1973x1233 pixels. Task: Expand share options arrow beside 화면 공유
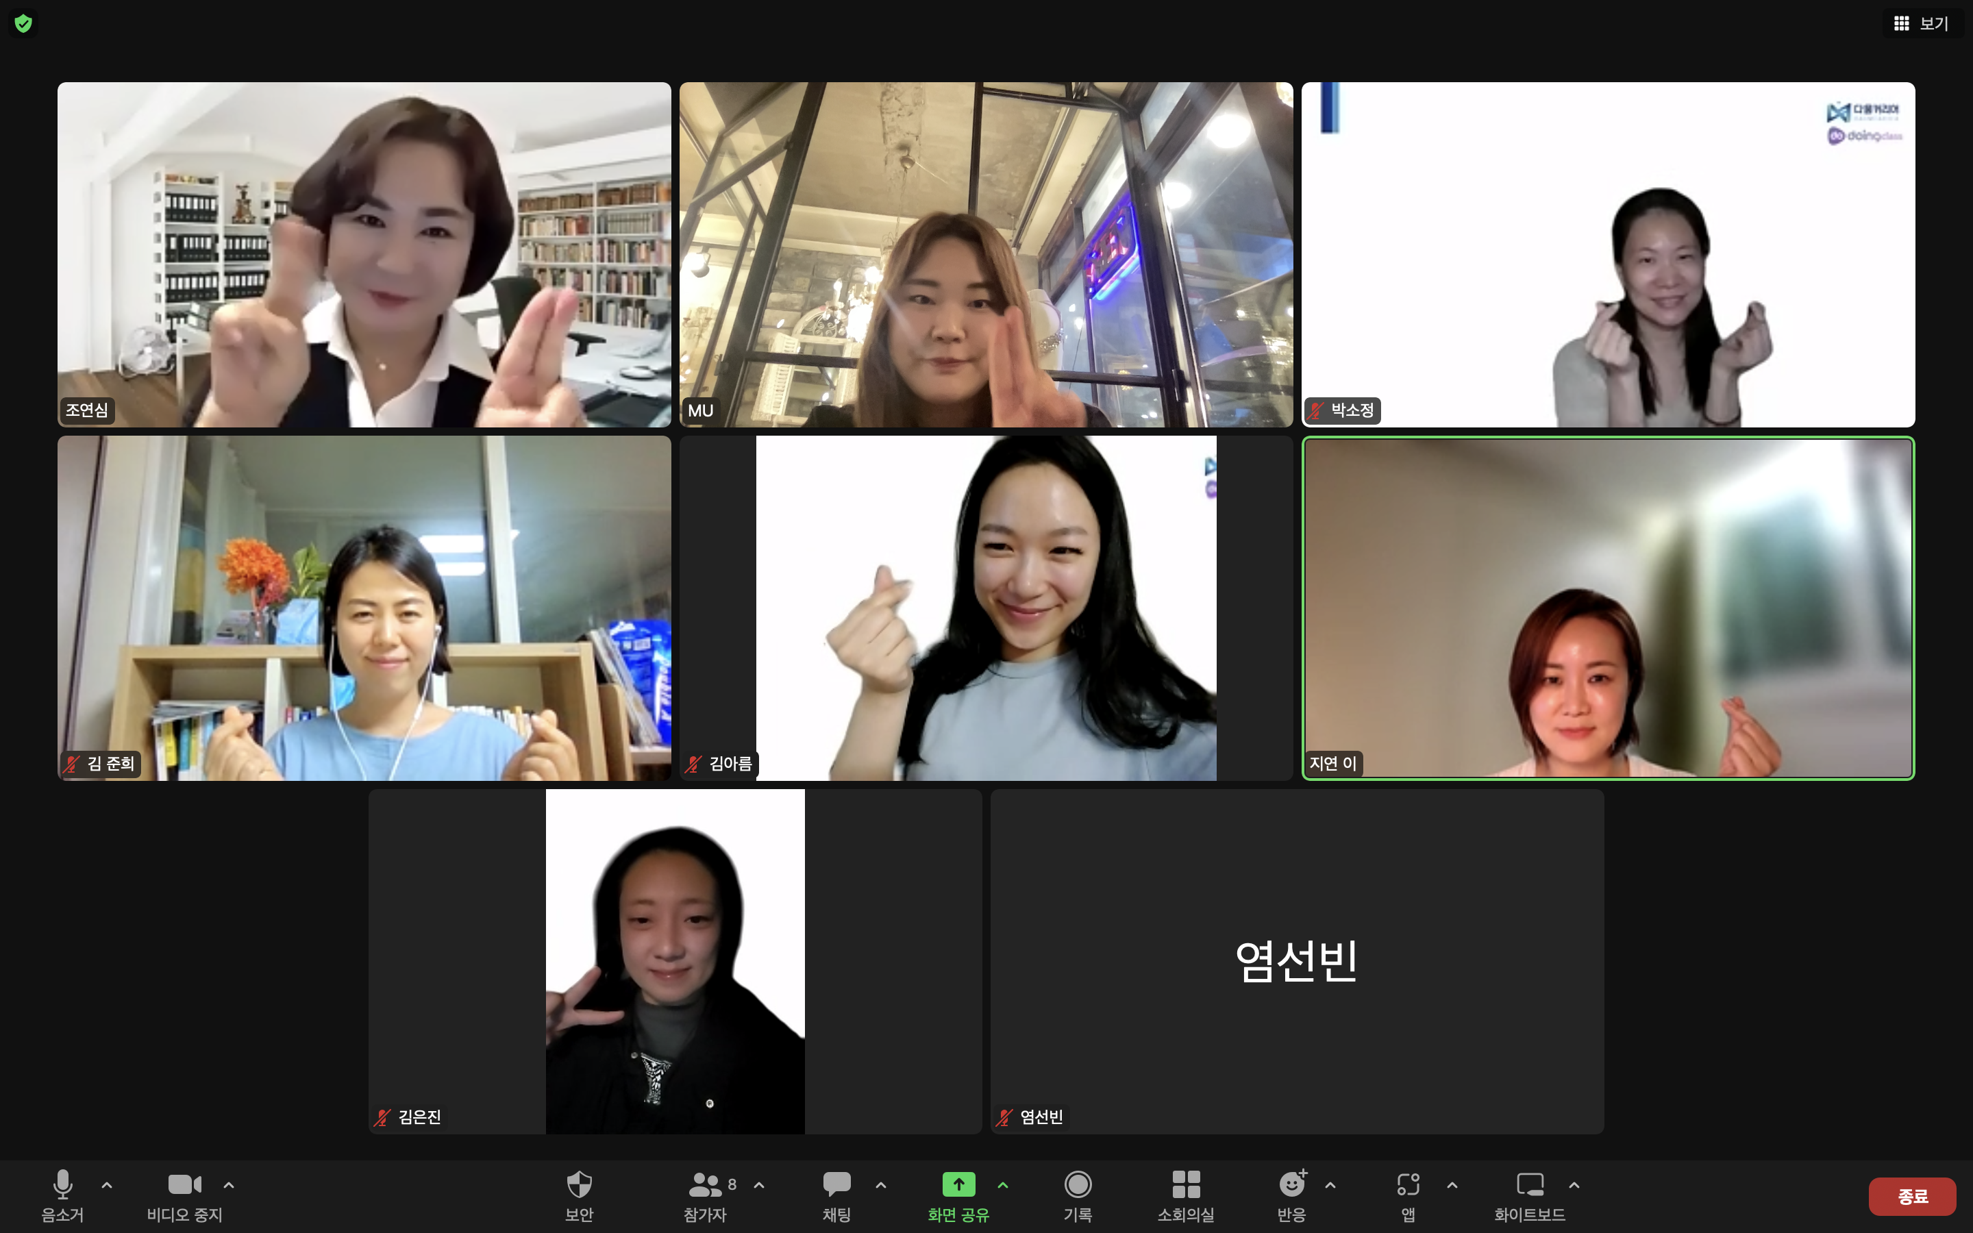point(1003,1185)
